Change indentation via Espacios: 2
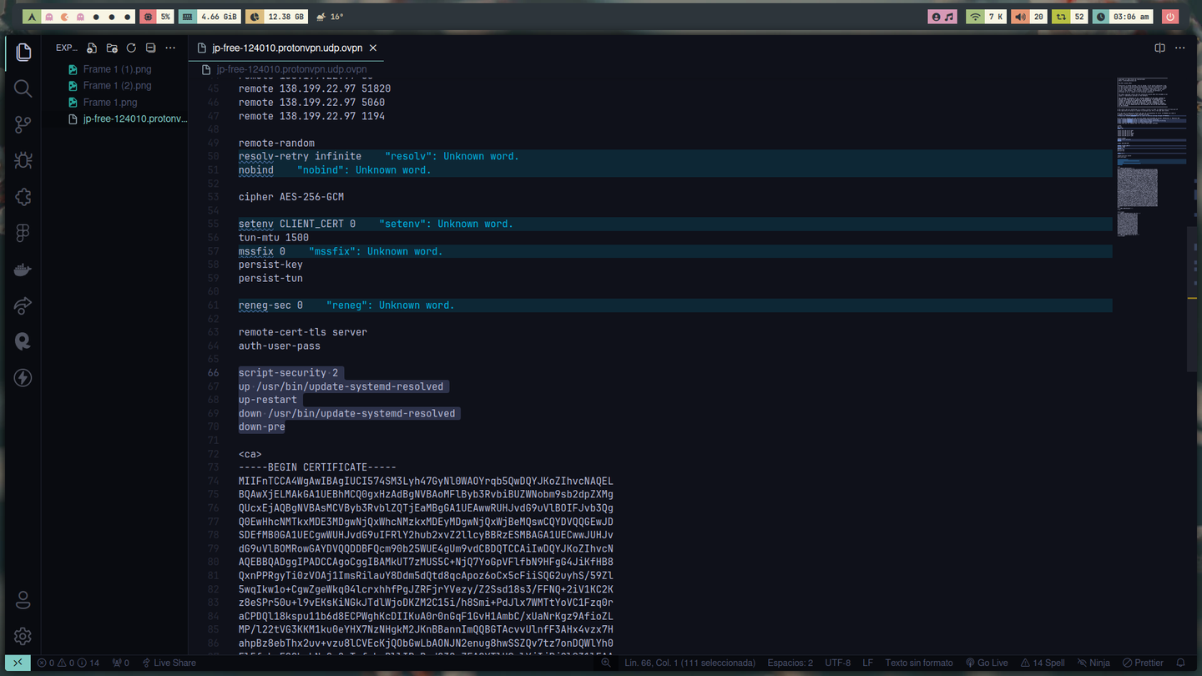The width and height of the screenshot is (1202, 676). (790, 663)
